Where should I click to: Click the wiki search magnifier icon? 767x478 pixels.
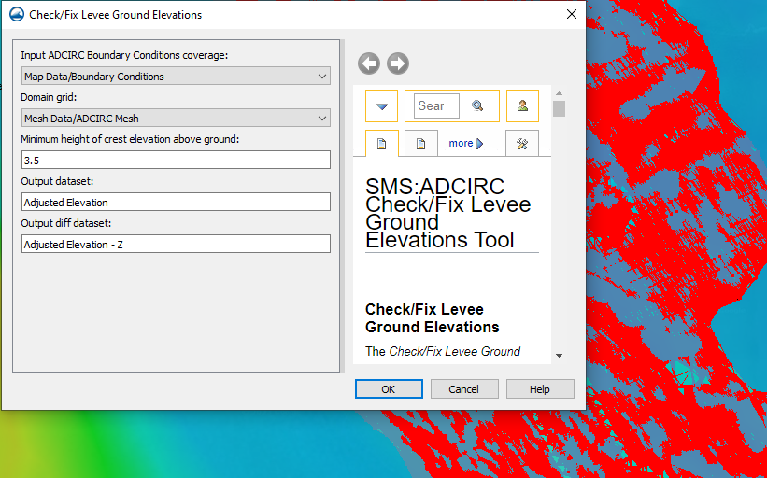click(477, 105)
